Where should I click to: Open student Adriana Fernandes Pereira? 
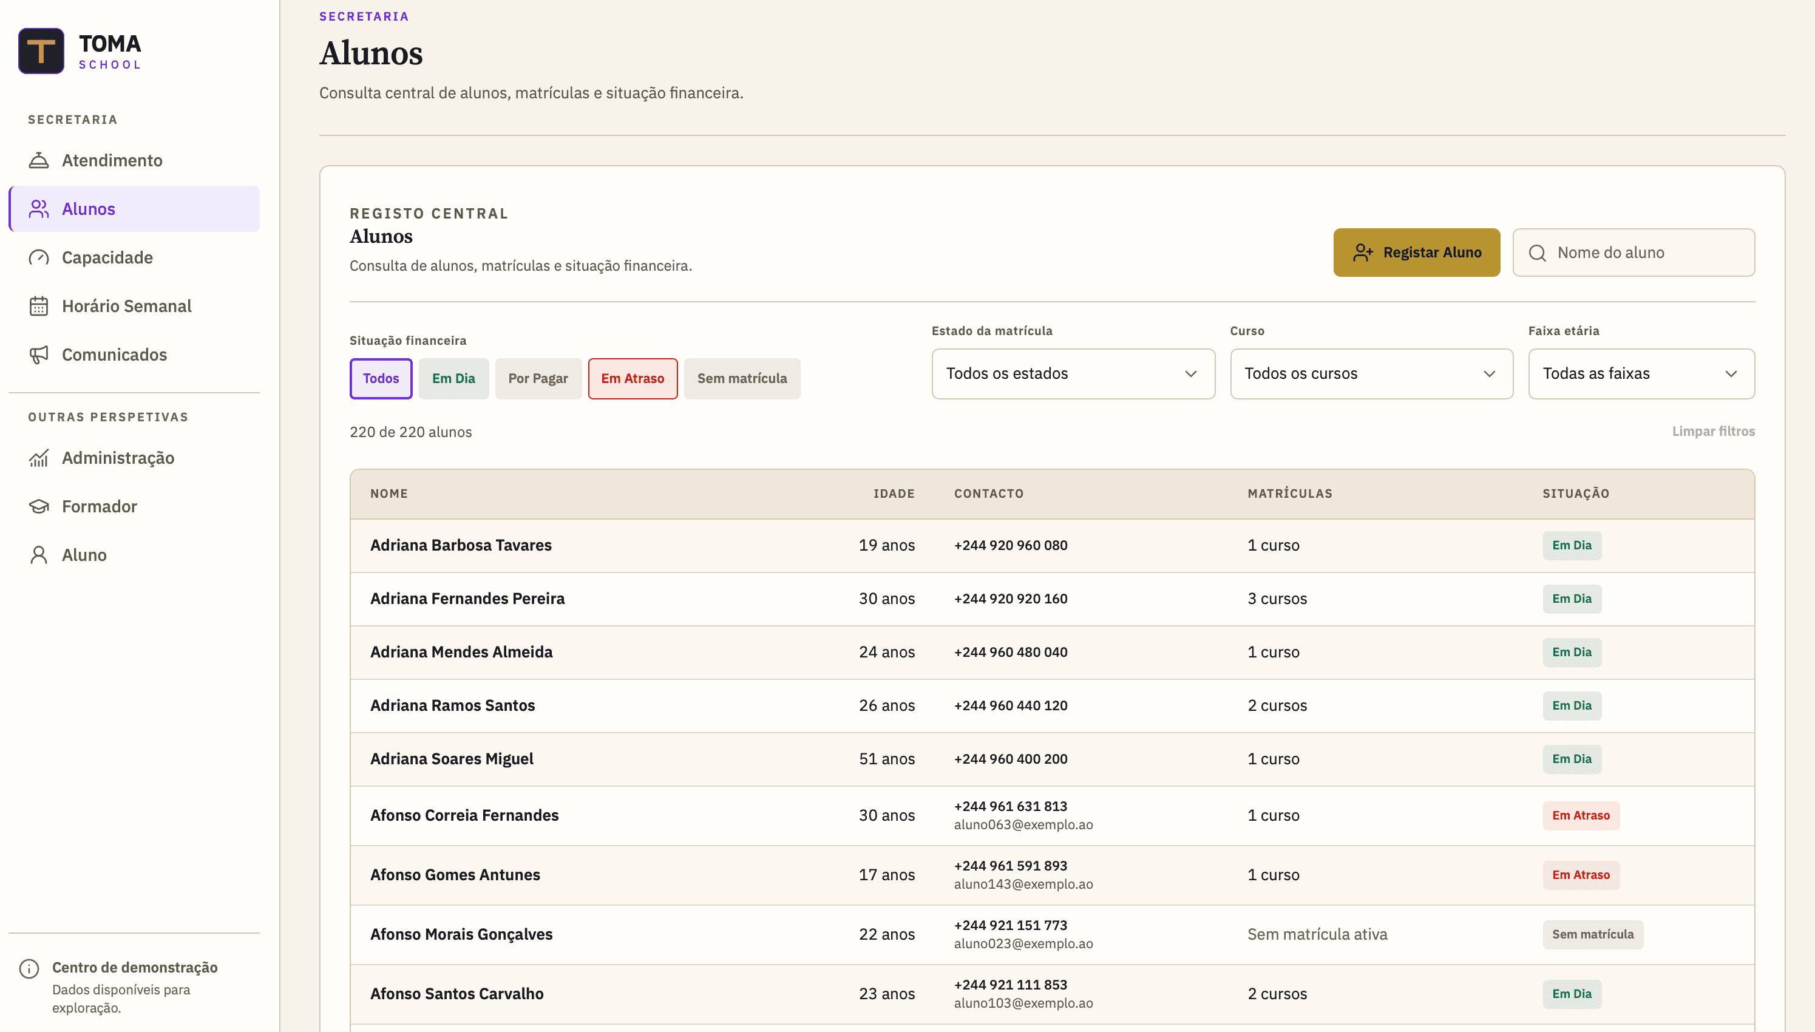(x=467, y=599)
